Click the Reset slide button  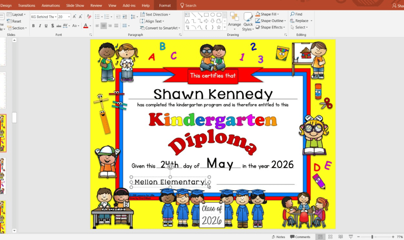pos(14,21)
